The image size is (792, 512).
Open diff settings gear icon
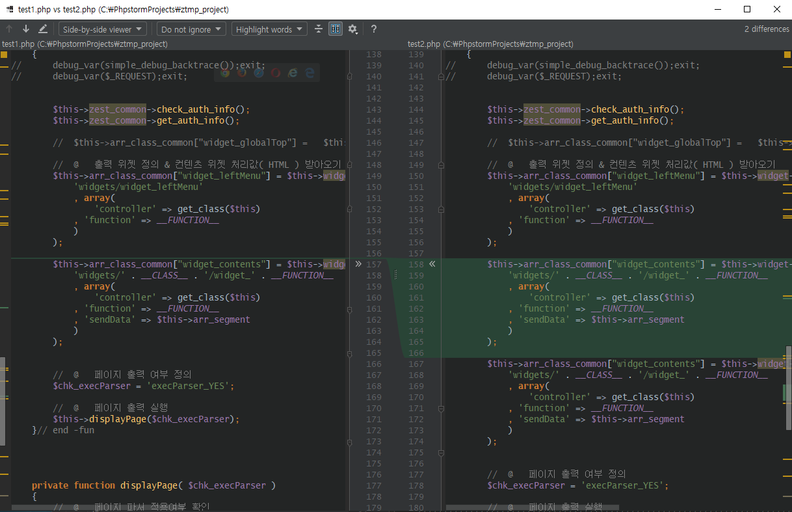coord(352,29)
